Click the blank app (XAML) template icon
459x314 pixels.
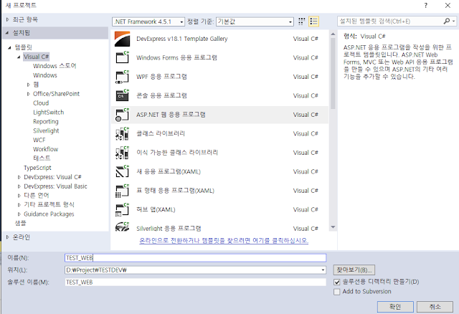pos(123,171)
